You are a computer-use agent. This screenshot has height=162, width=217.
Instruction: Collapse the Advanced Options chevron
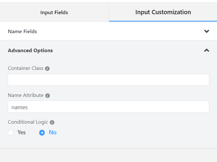point(207,50)
